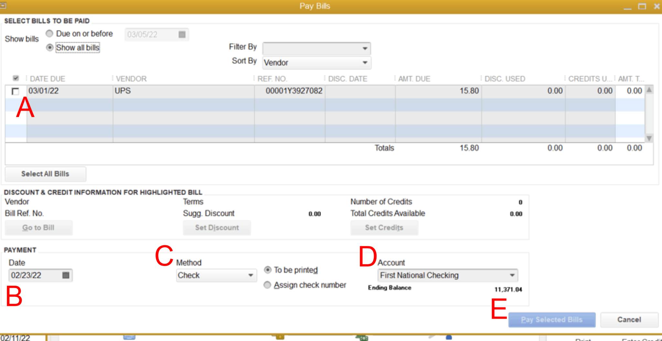Open the payment Method dropdown

tap(250, 275)
